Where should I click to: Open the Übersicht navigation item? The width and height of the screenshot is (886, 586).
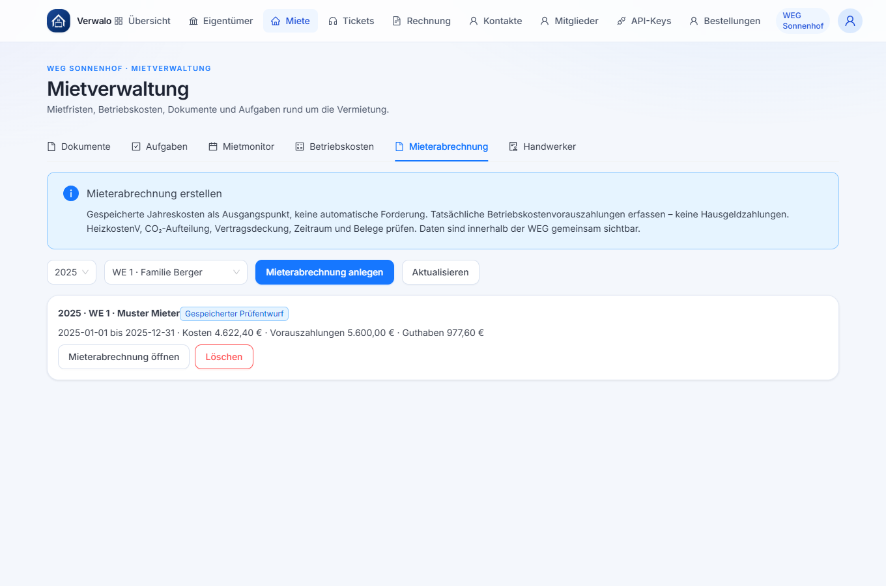[x=143, y=21]
